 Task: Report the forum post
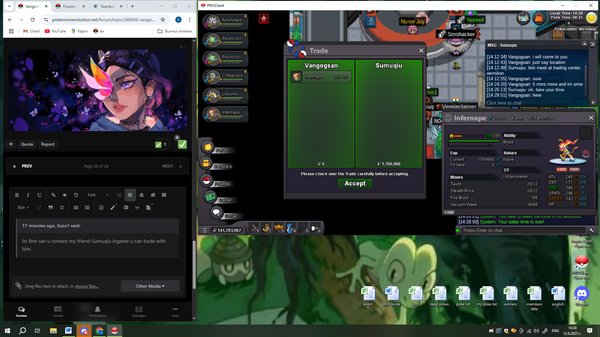[48, 144]
